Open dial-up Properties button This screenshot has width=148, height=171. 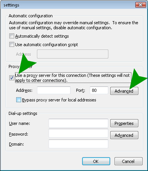click(124, 123)
